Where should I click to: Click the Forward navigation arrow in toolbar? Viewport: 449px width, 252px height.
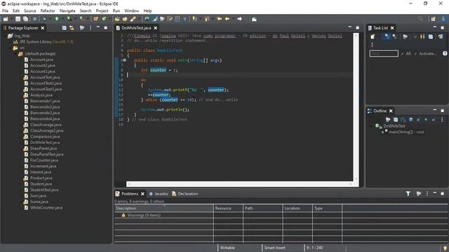[240, 19]
